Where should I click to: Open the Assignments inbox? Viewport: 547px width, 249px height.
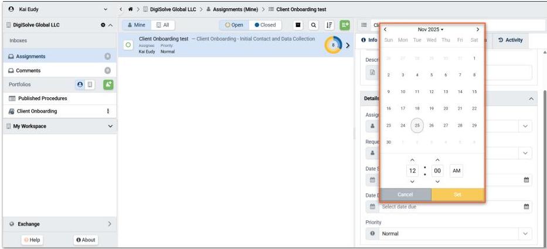60,56
